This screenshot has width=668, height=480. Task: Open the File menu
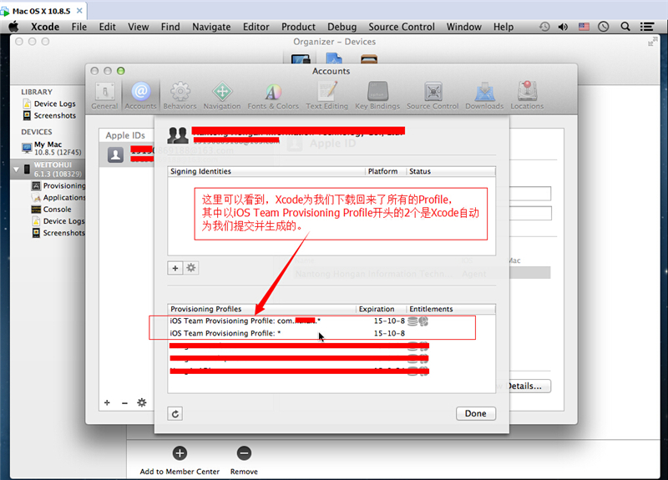pyautogui.click(x=78, y=27)
